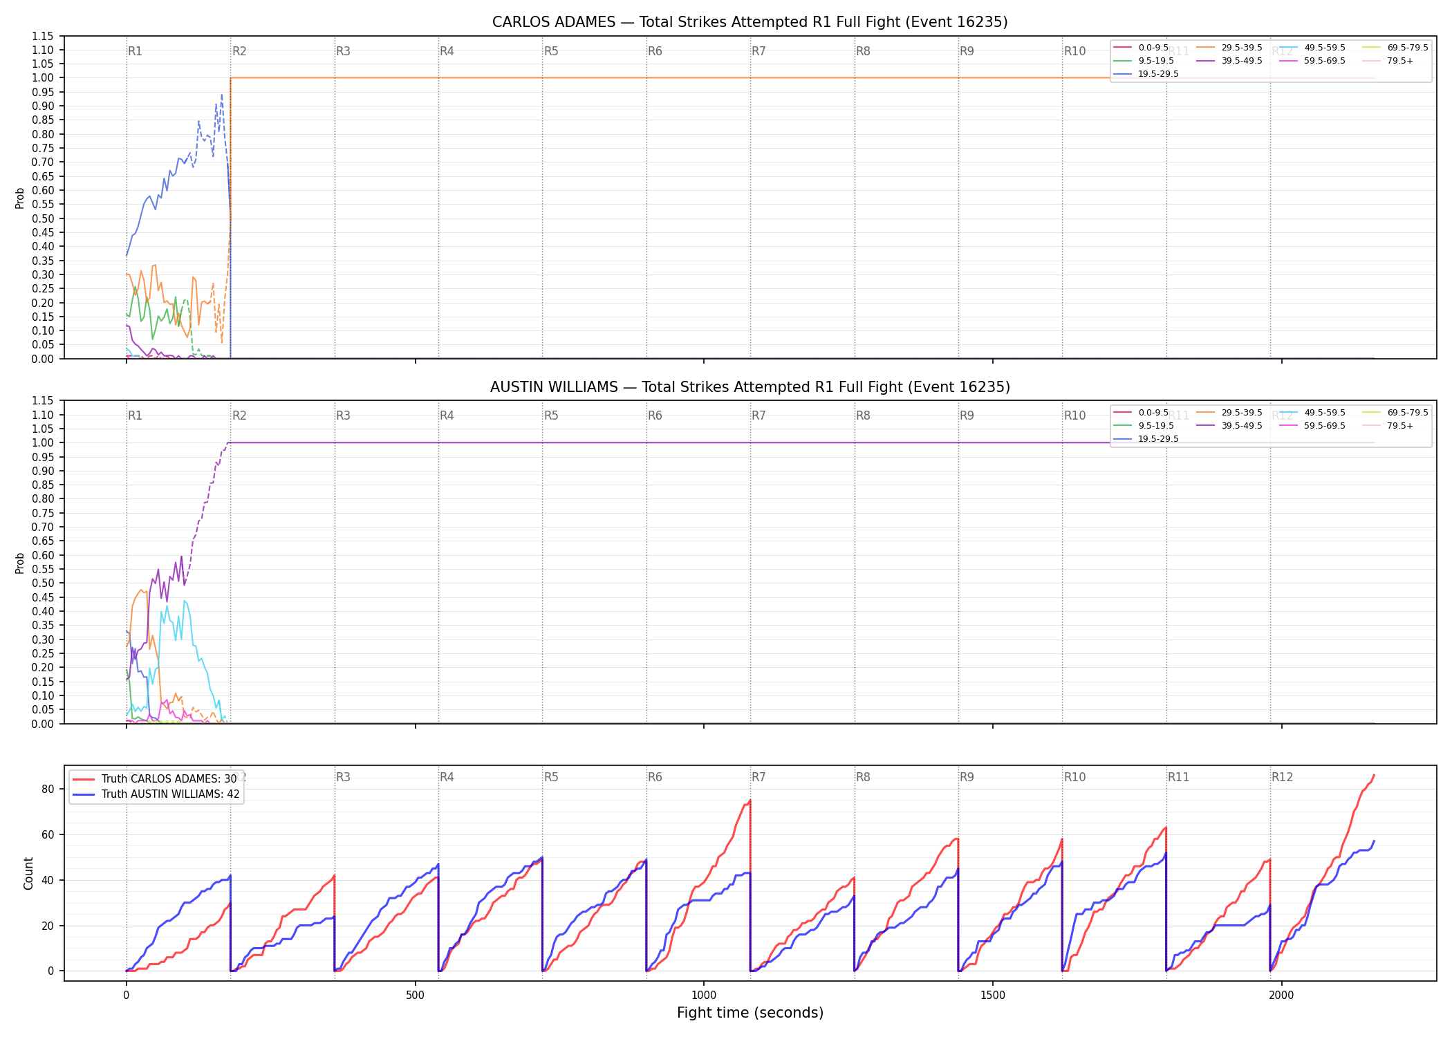
Task: Click R11 round marker in Count chart
Action: tap(1178, 777)
